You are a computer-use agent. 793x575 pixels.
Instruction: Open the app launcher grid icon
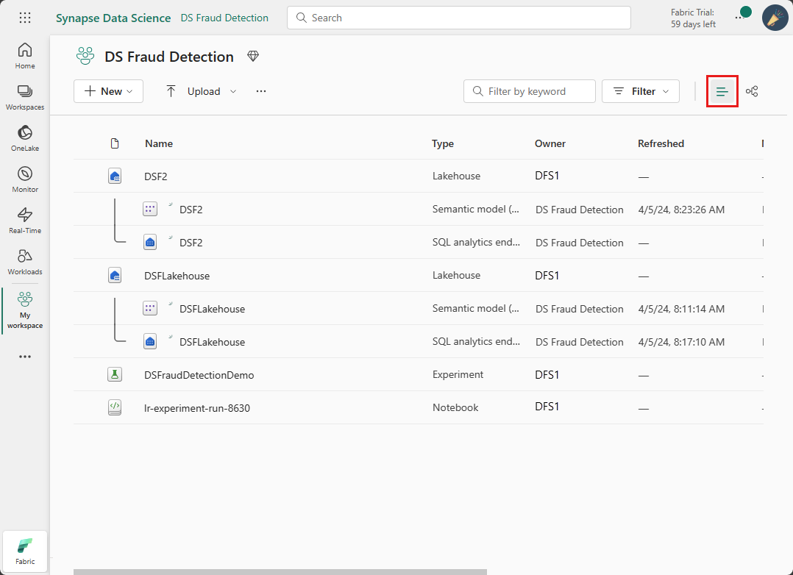click(x=25, y=18)
